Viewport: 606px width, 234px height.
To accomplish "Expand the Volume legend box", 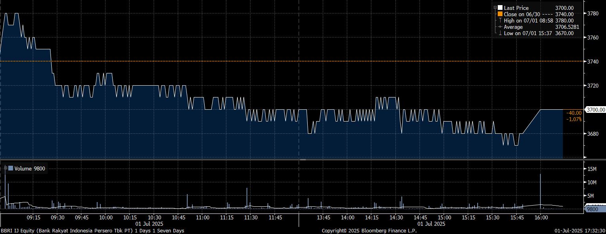I will (x=6, y=168).
